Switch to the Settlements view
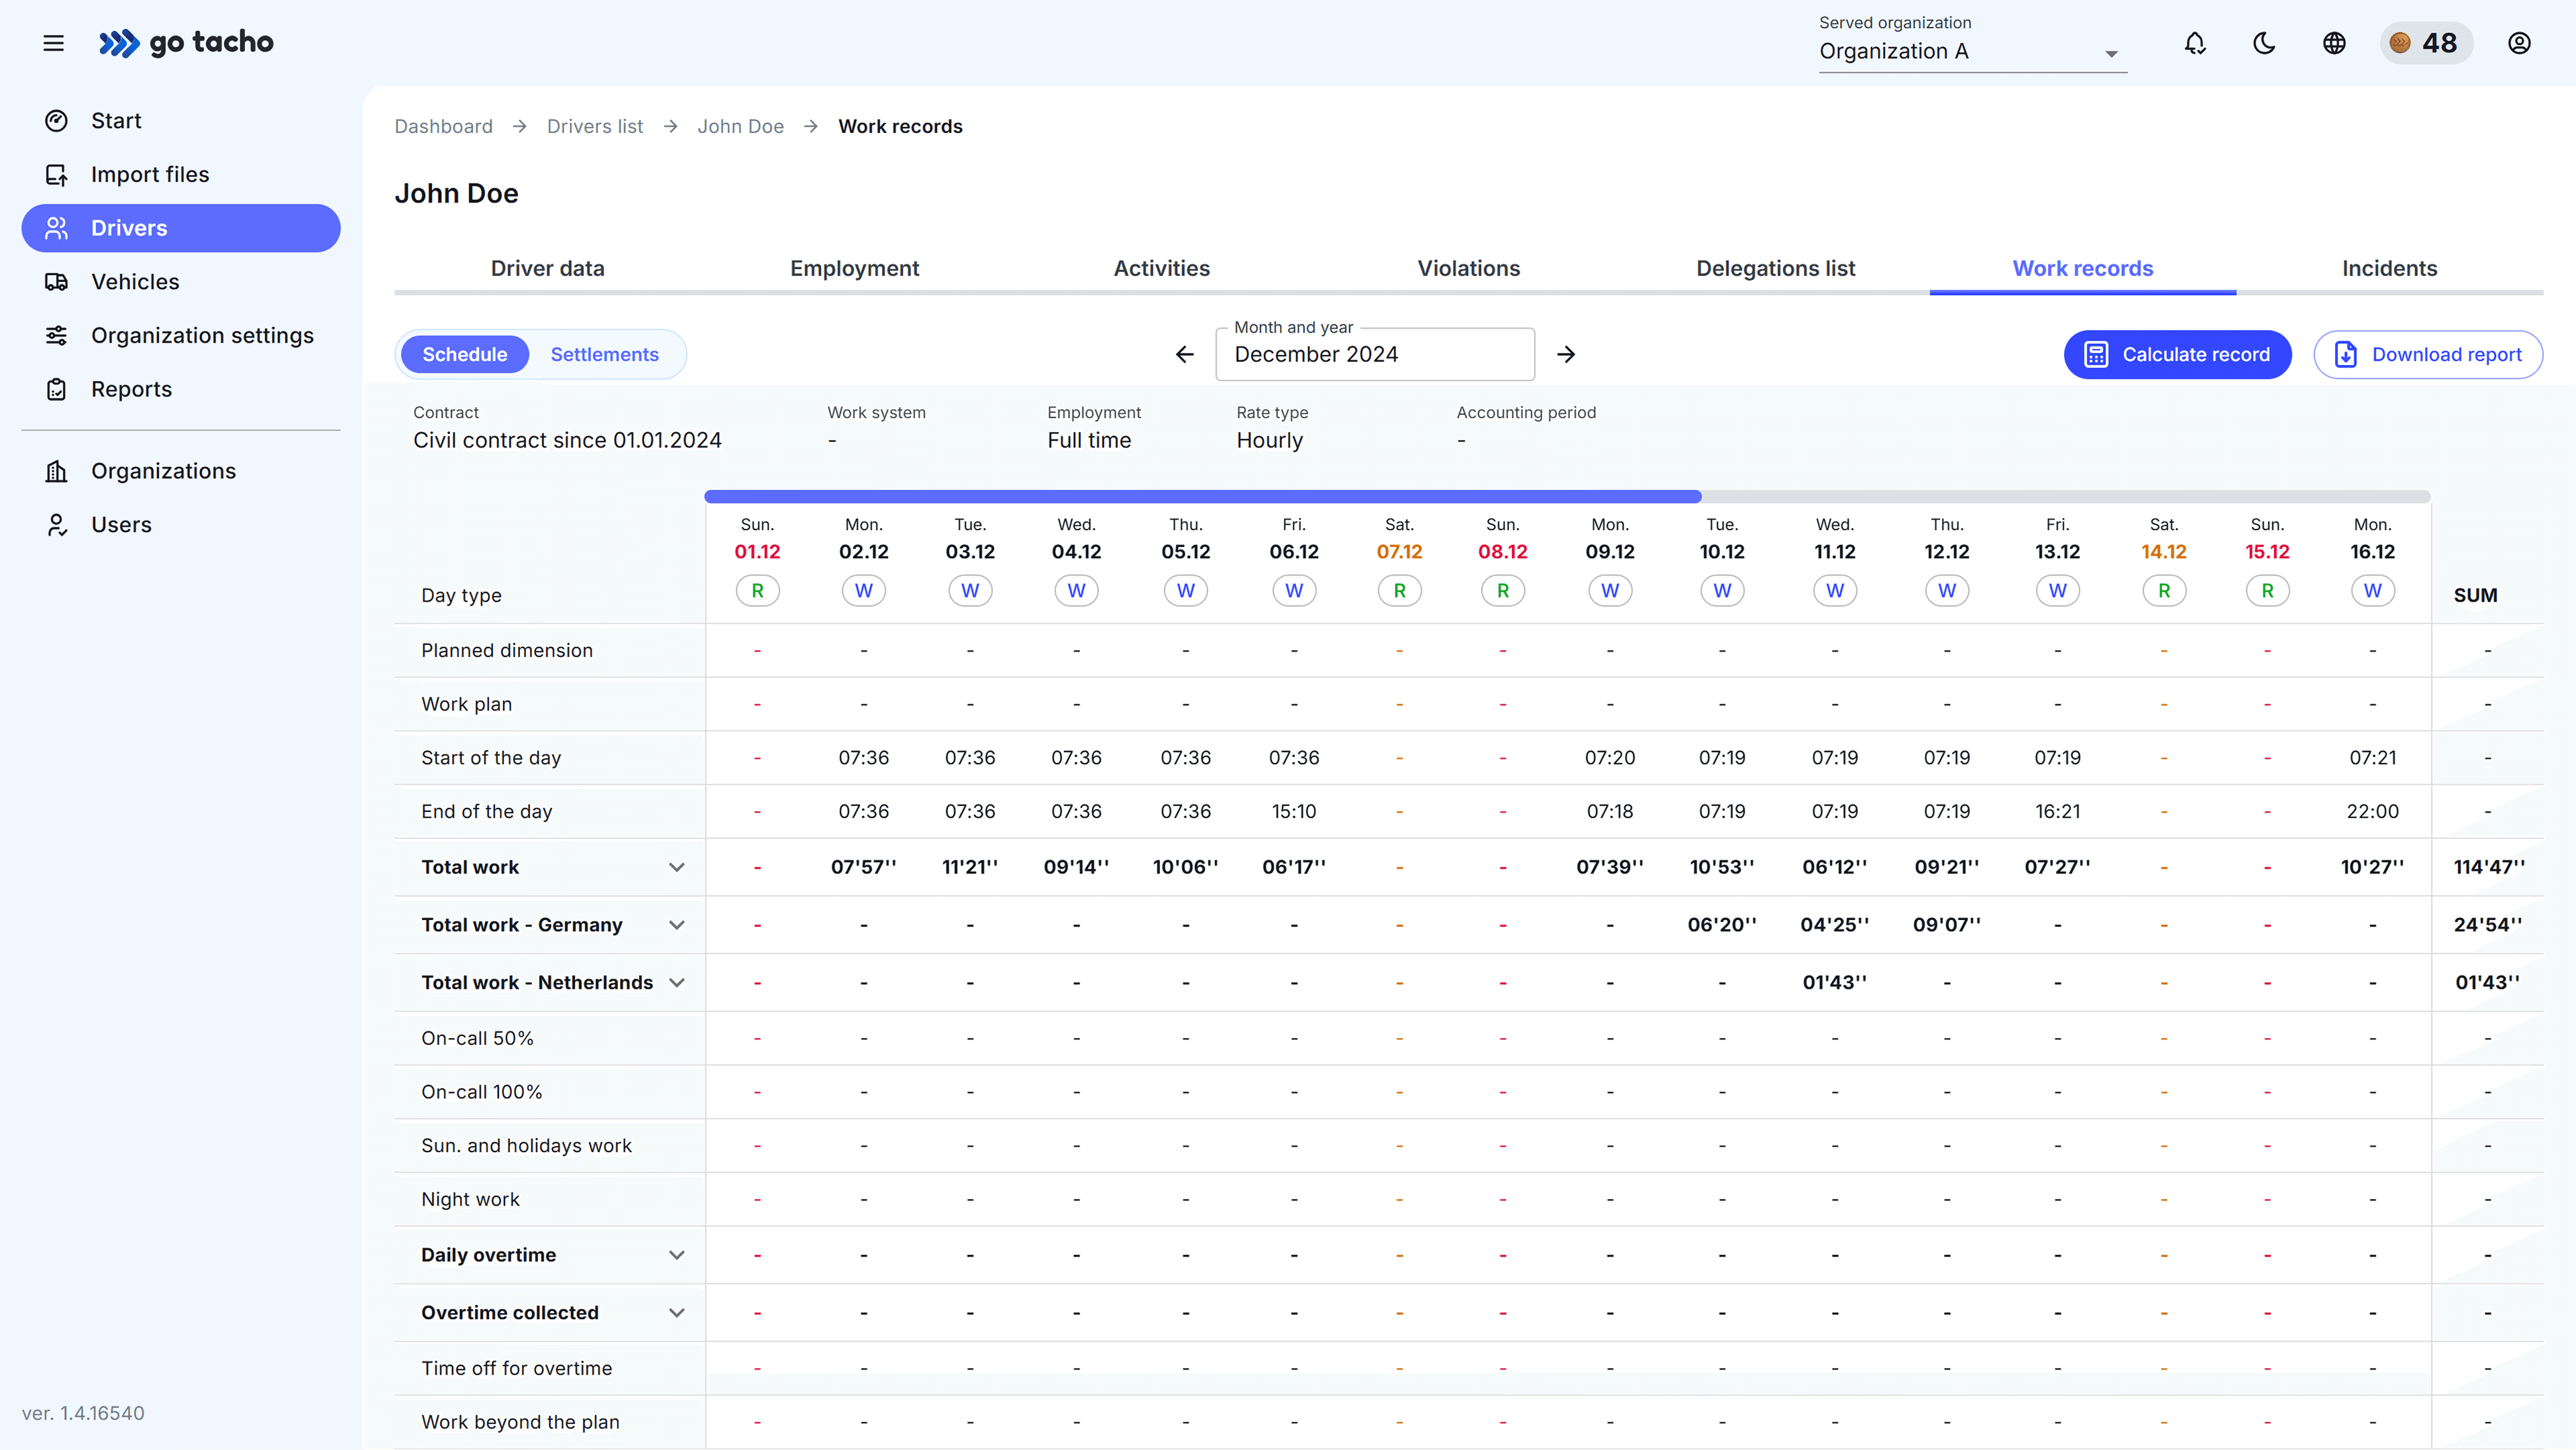 coord(605,354)
